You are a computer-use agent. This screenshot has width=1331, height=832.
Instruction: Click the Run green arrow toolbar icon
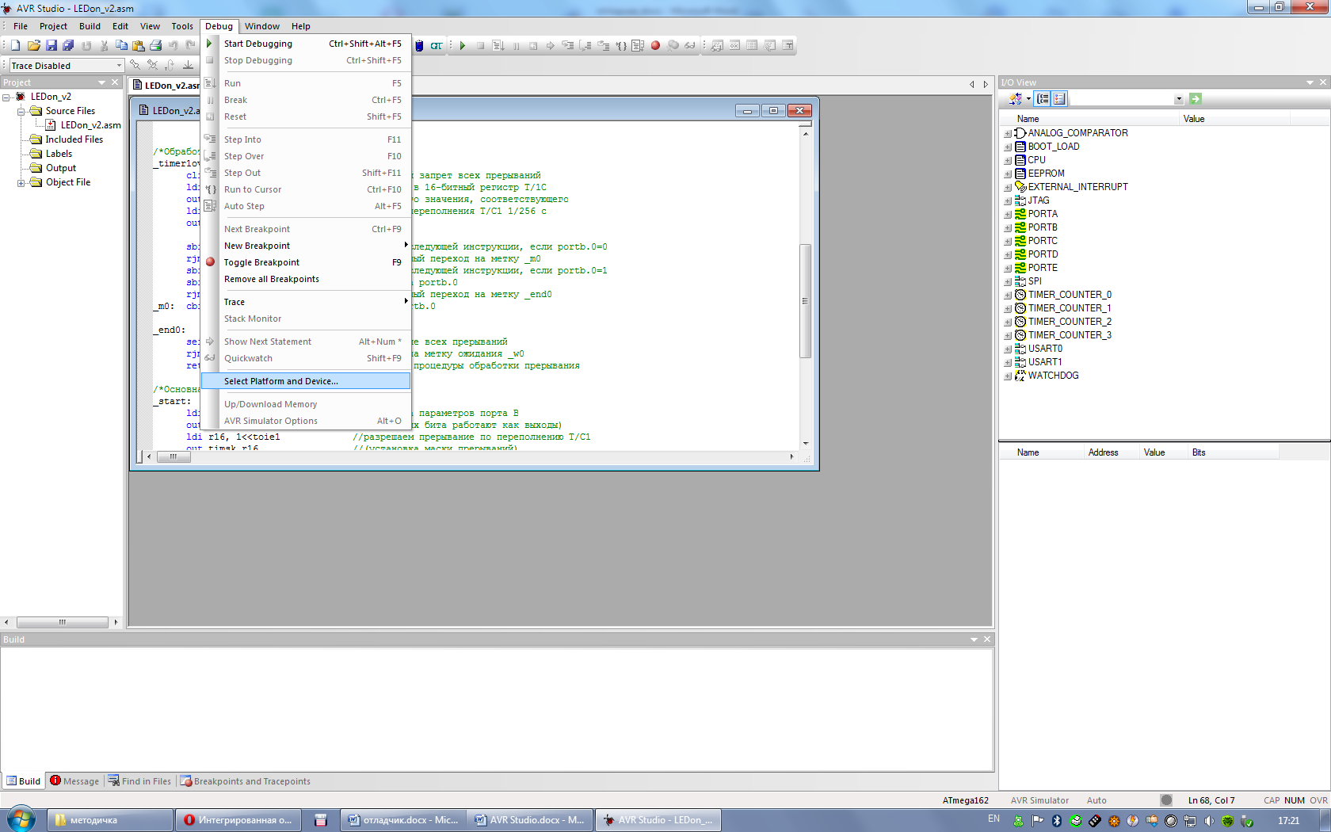(x=463, y=46)
